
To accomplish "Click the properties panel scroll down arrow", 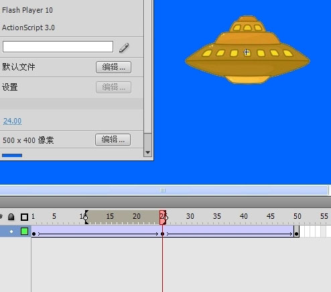I will tap(147, 152).
